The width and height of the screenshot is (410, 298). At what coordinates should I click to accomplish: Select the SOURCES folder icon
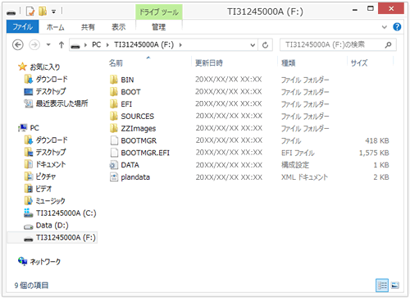(114, 116)
